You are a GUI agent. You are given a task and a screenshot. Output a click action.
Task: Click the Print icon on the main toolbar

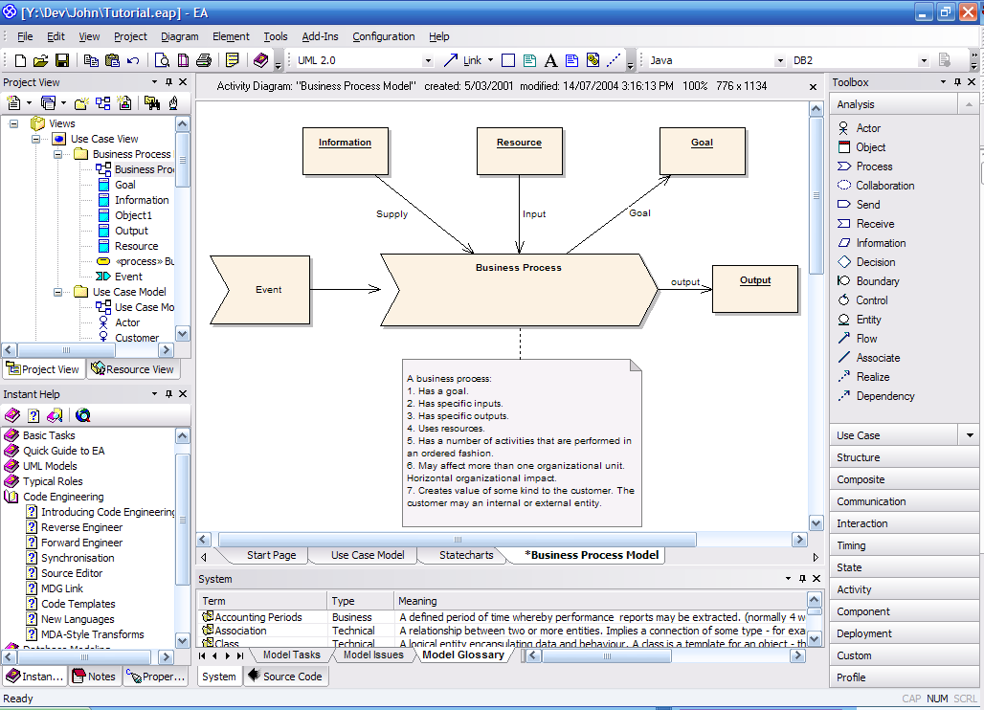[x=203, y=59]
